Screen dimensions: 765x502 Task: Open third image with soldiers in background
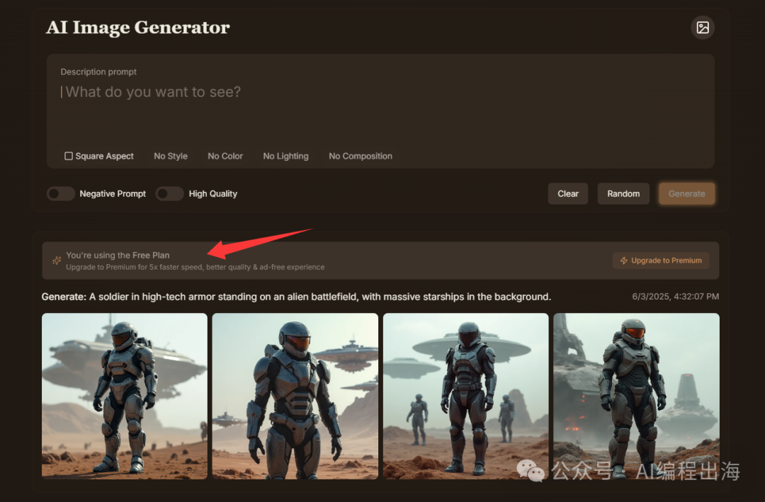(x=466, y=396)
